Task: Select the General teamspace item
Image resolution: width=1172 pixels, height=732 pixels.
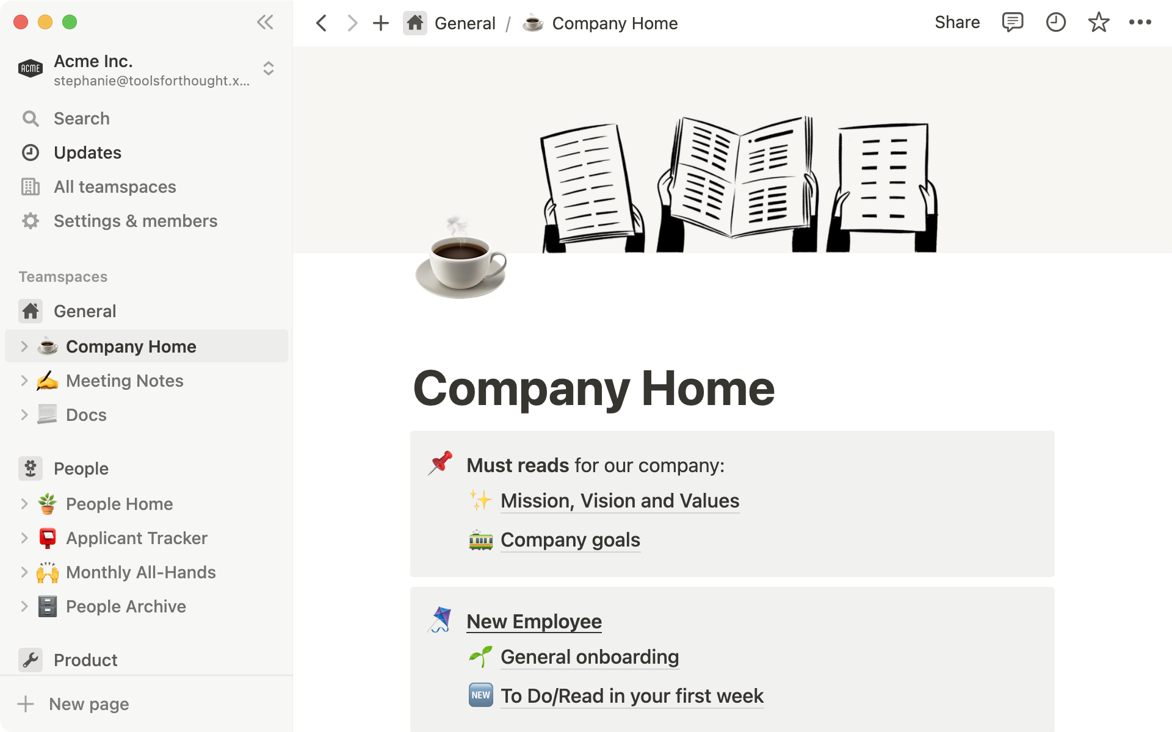Action: (x=84, y=311)
